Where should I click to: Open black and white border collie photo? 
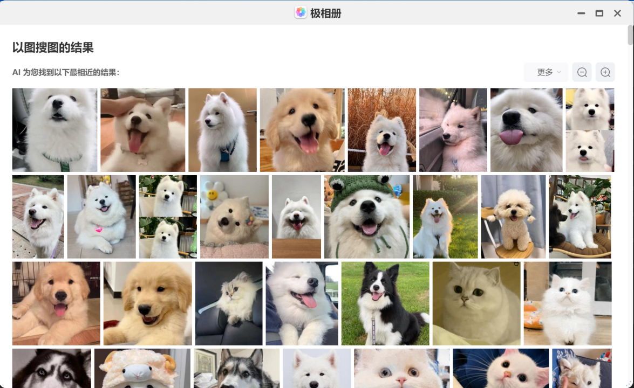coord(385,303)
